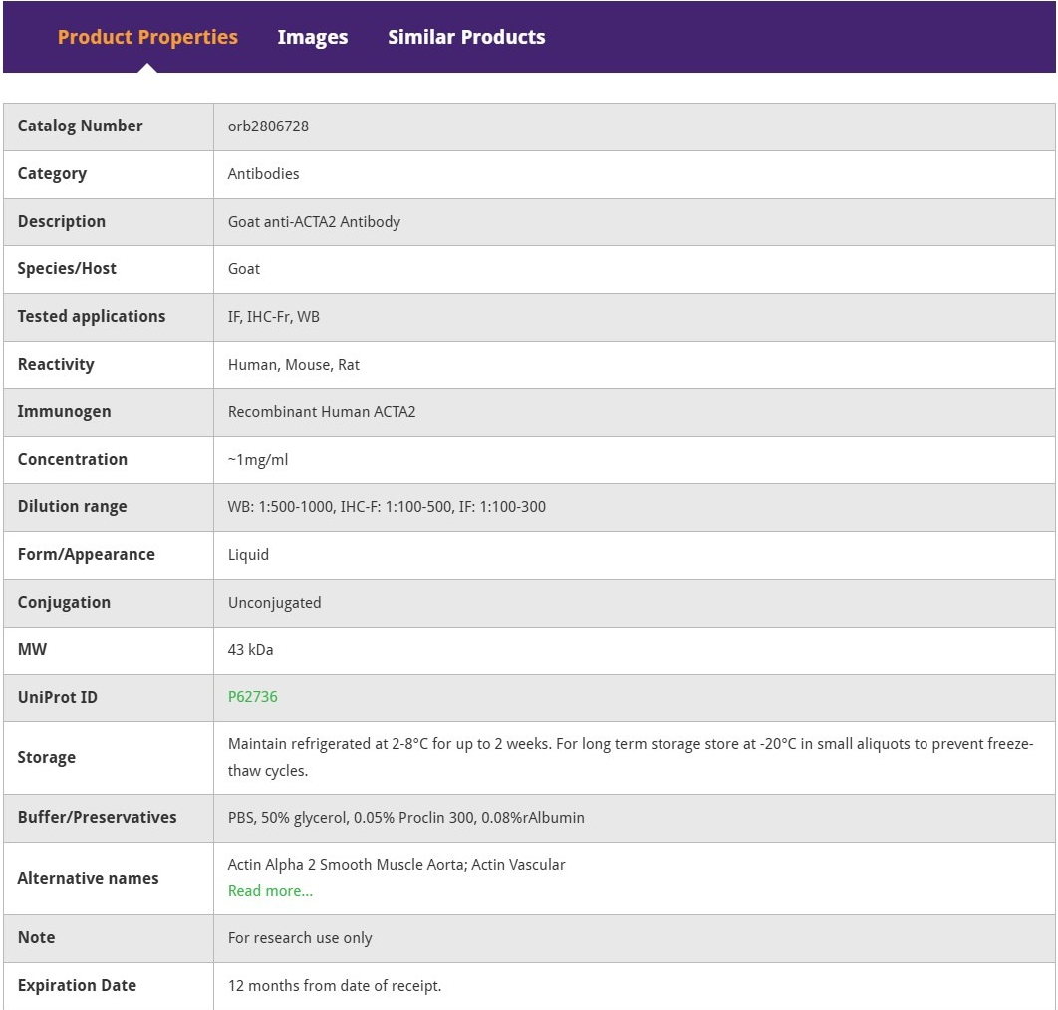1058x1010 pixels.
Task: Click the reactivity value Human, Mouse, Rat
Action: click(294, 365)
